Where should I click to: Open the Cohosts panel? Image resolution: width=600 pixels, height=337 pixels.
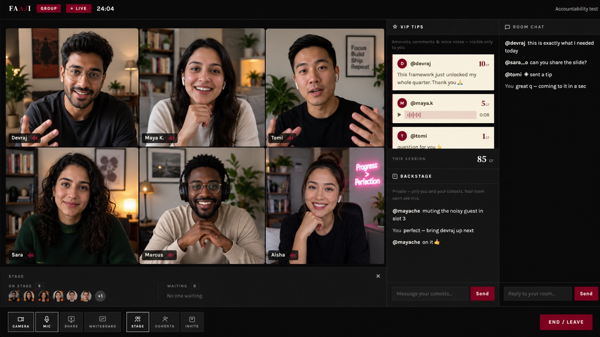pos(165,322)
